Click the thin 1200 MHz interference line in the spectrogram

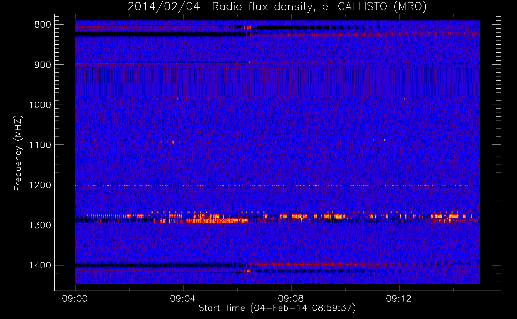coord(277,185)
